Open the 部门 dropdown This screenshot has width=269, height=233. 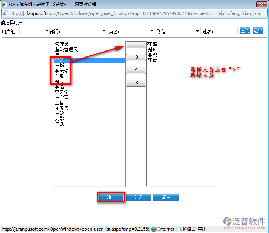pos(85,31)
